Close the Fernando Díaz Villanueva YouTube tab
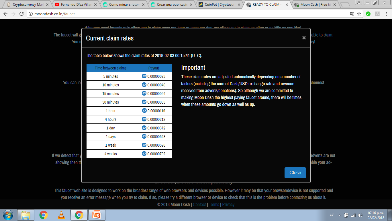Viewport: 392px width, 221px height. pos(95,5)
